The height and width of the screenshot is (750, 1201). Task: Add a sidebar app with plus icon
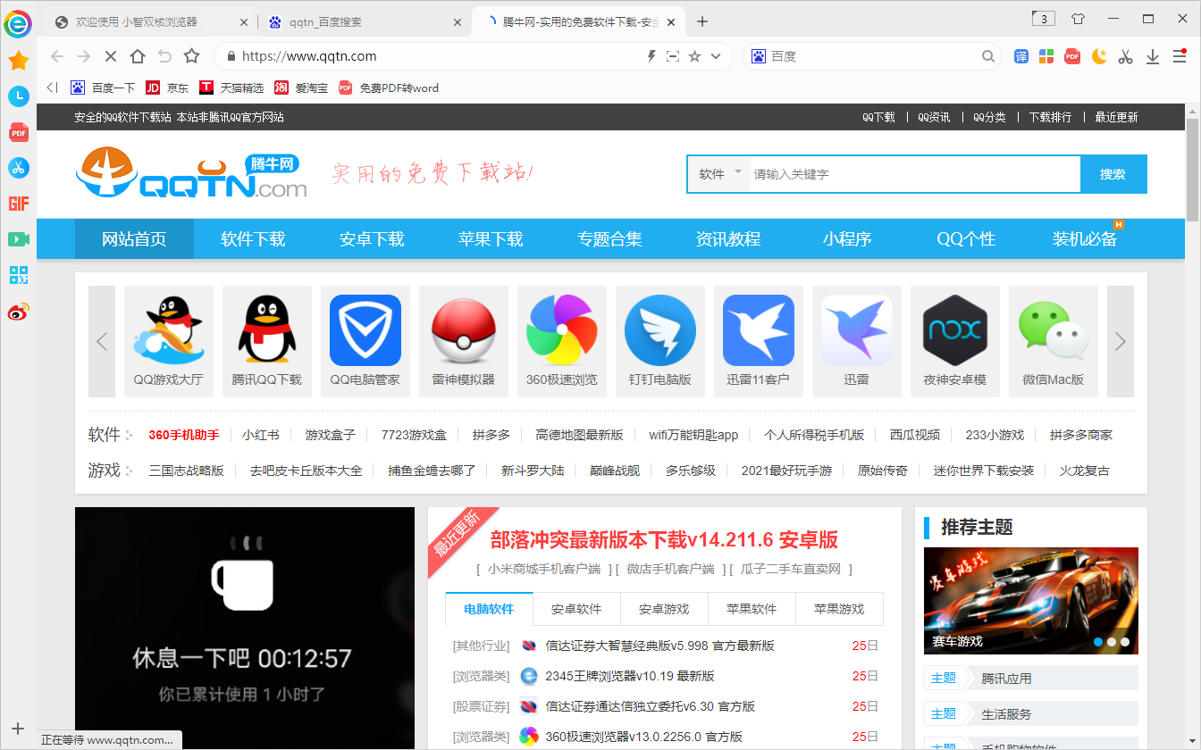point(18,729)
